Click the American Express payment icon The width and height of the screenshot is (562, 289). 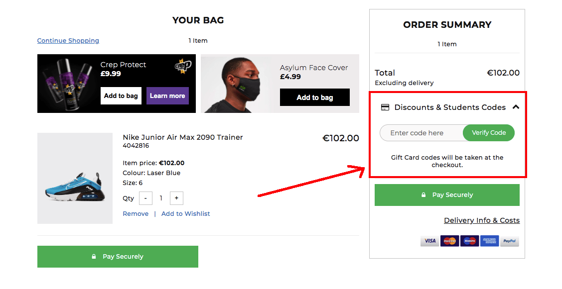click(x=489, y=241)
